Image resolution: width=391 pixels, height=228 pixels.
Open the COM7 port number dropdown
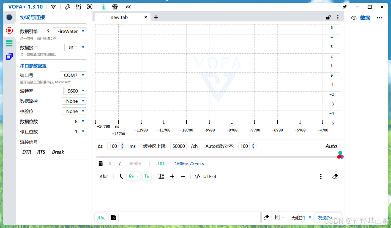pyautogui.click(x=73, y=75)
